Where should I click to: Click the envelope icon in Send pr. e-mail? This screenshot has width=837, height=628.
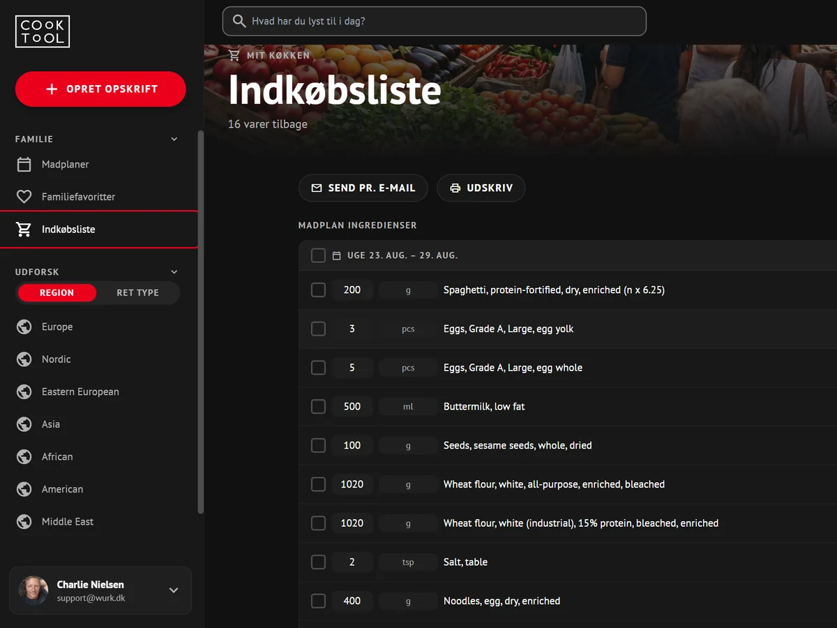[317, 188]
